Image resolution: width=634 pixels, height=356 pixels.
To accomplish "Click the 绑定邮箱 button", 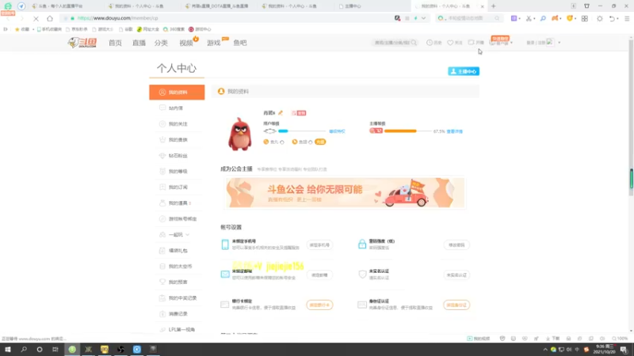I will coord(319,275).
